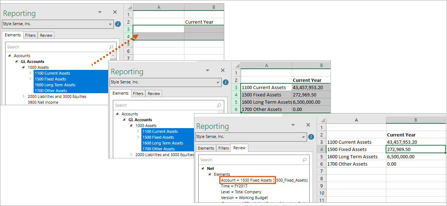
Task: Click column B header in the middle sheet
Action: [311, 66]
